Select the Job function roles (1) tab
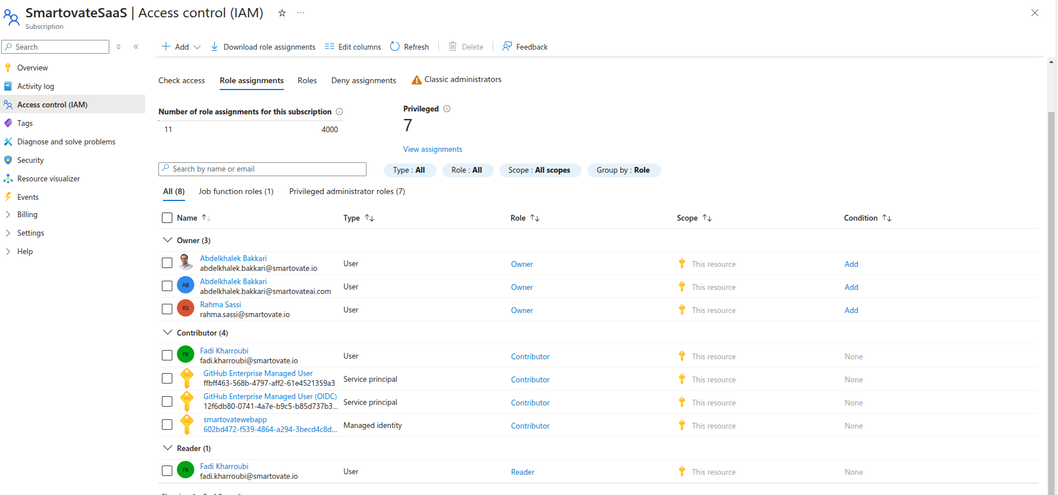 coord(236,191)
